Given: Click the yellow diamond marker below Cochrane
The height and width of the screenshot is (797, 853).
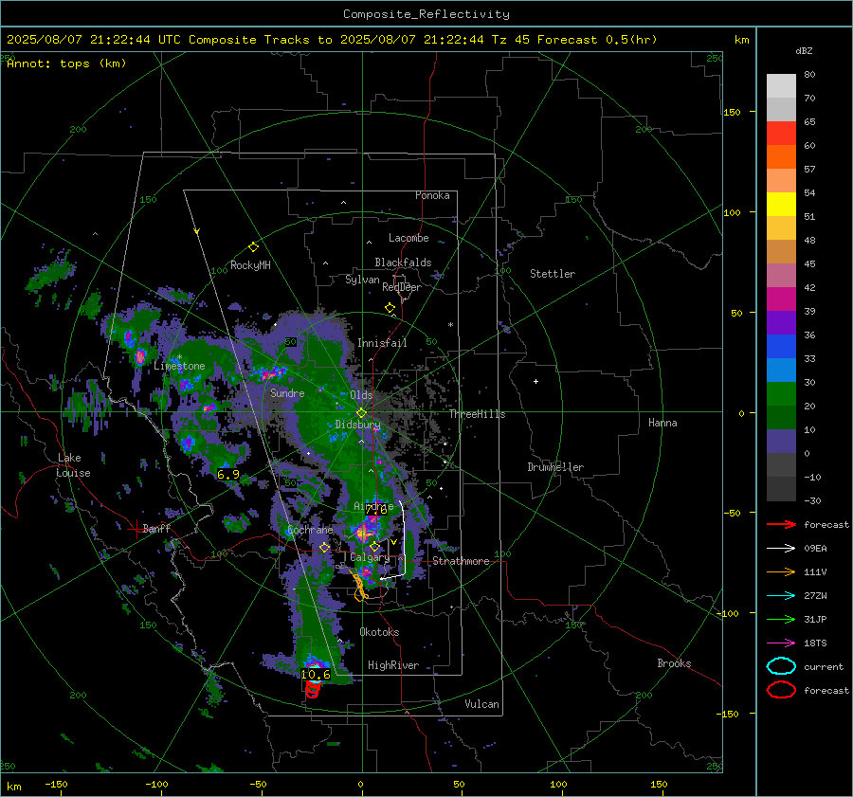Looking at the screenshot, I should tap(324, 548).
